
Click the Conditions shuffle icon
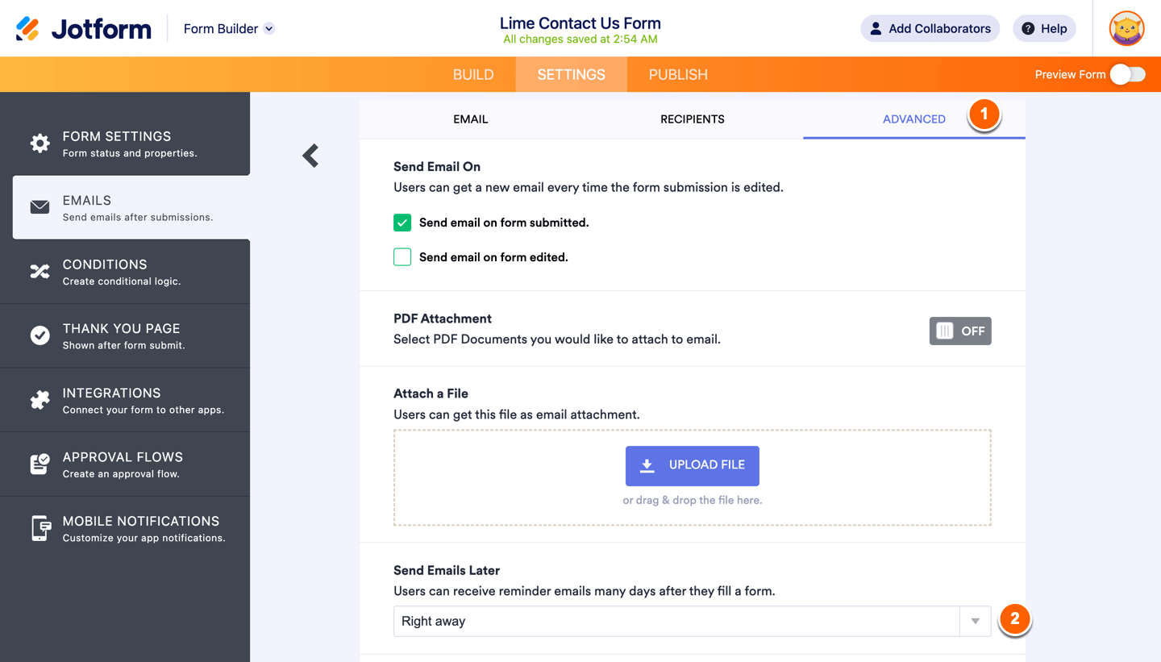point(40,272)
